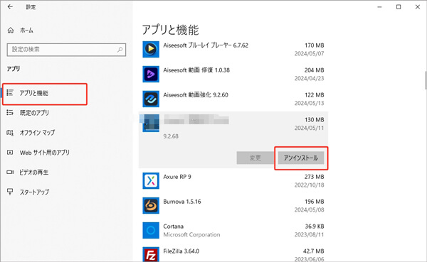Click the Aiseesoft ブルーレイ プレーヤー app icon
This screenshot has height=262, width=427.
coord(151,49)
